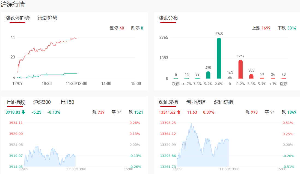The width and height of the screenshot is (300, 174).
Task: Click the red 305 bar for 2-5%
Action: pos(251,76)
